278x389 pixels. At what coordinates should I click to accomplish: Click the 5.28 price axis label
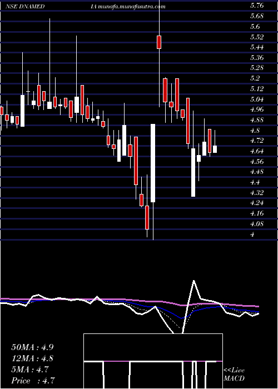click(x=257, y=68)
